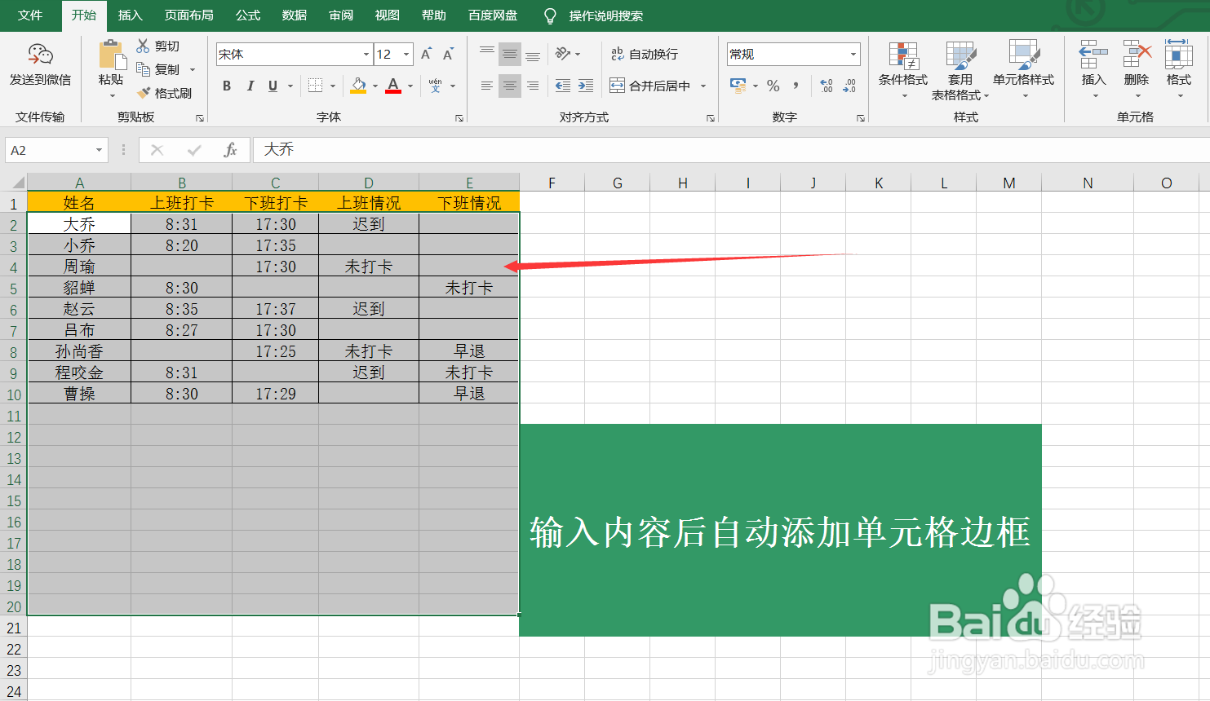Toggle bold formatting

tap(226, 85)
